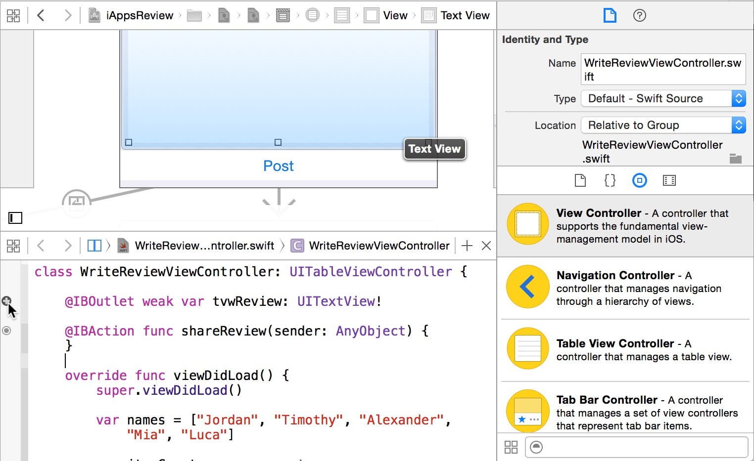
Task: Toggle the document outline panel
Action: coord(15,217)
